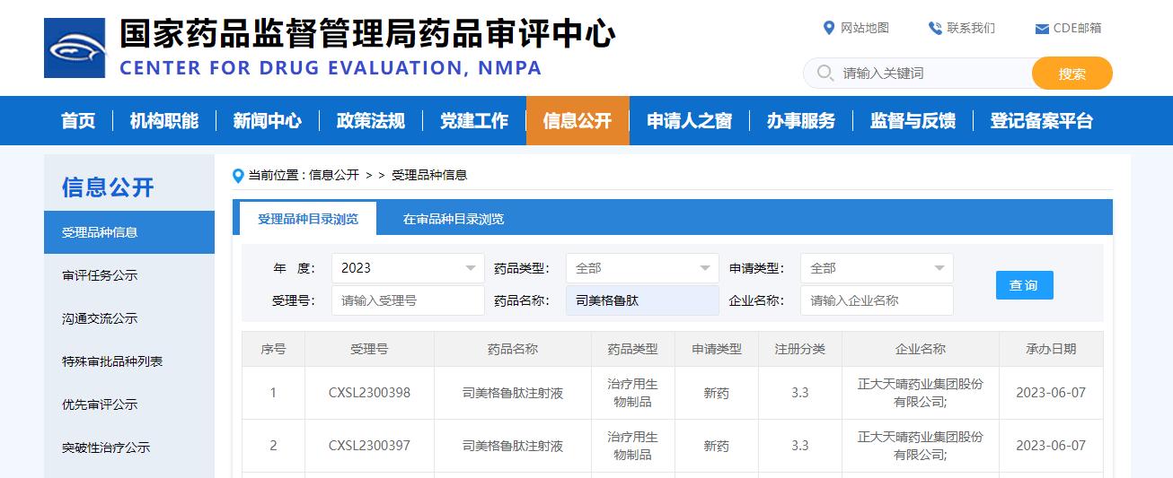Viewport: 1173px width, 478px height.
Task: Click the orange 搜索 button
Action: (x=1072, y=74)
